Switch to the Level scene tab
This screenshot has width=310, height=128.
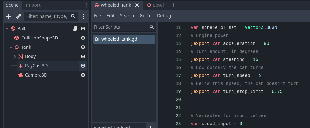(x=155, y=5)
